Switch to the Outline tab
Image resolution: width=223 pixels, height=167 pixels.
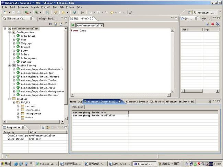206,18
